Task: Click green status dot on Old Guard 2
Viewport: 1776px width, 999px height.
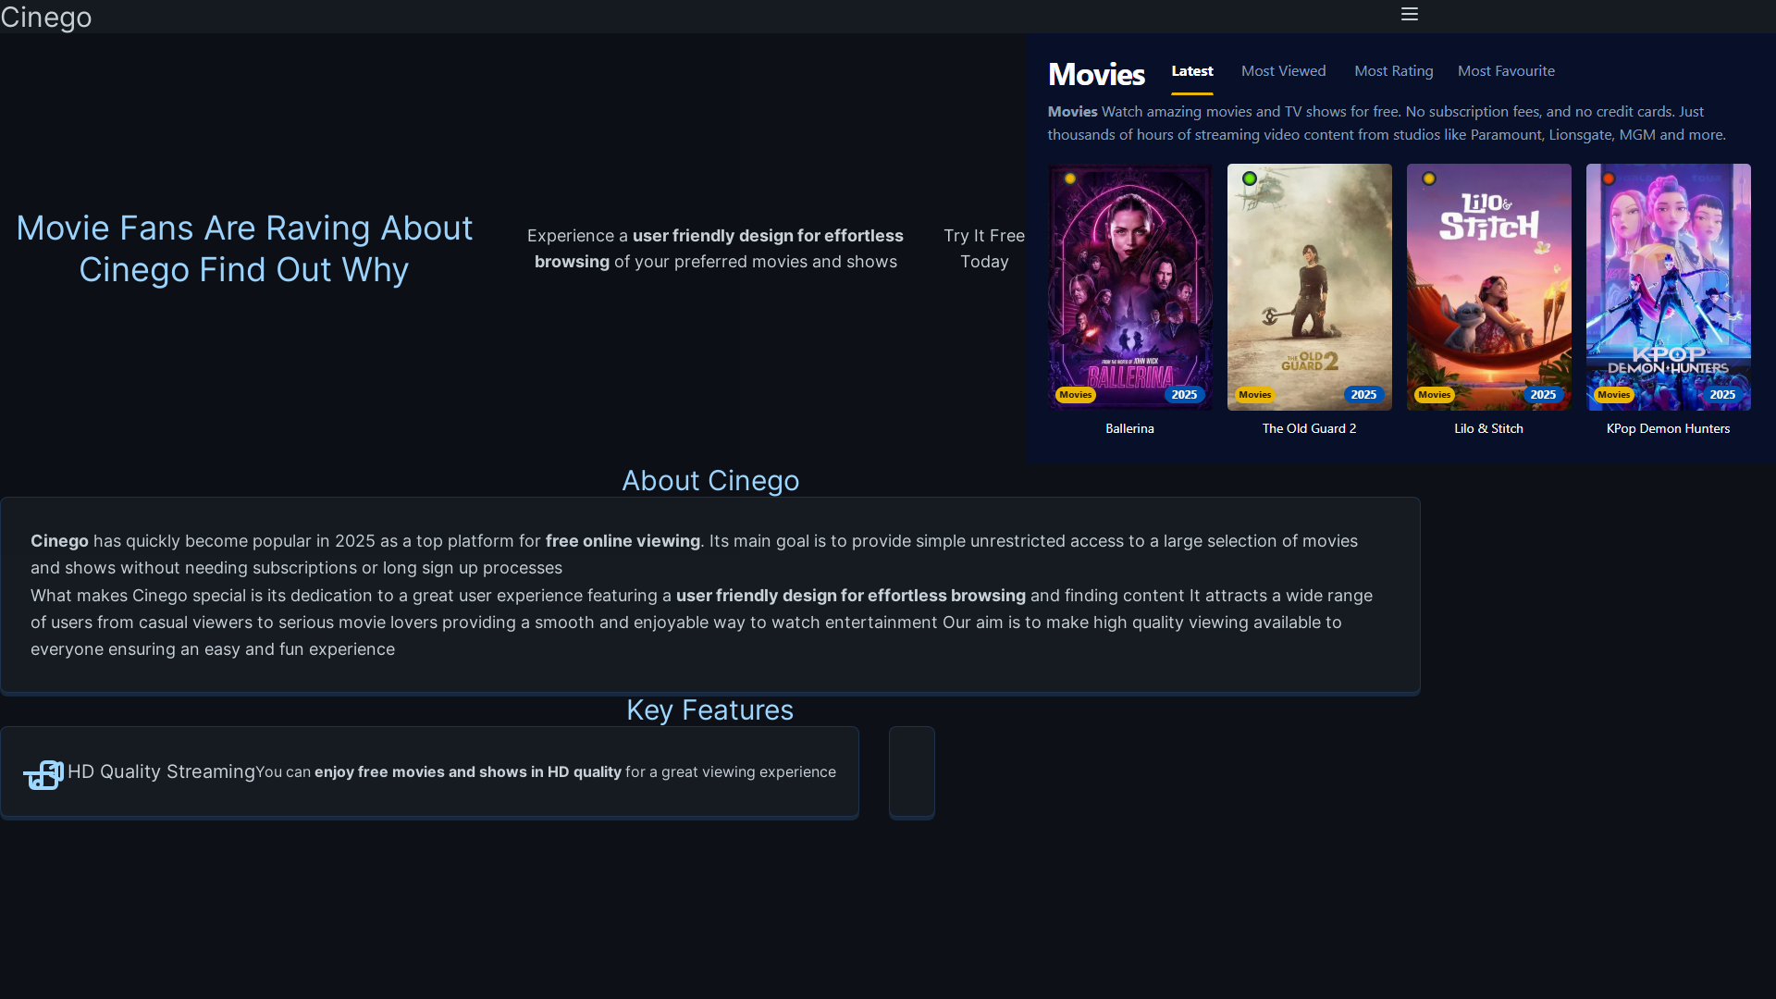Action: (x=1250, y=179)
